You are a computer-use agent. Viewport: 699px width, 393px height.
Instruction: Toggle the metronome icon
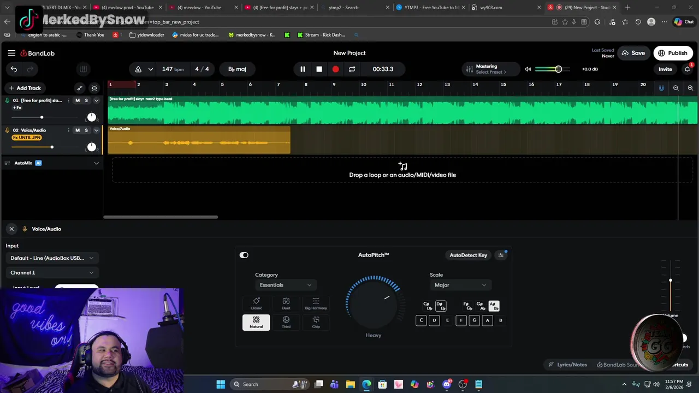click(x=138, y=69)
